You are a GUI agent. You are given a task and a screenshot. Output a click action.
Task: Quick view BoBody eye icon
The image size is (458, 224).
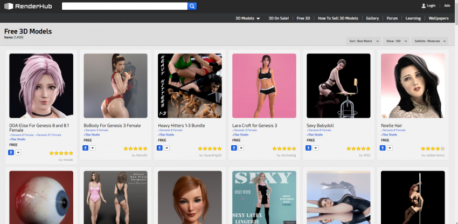click(92, 148)
